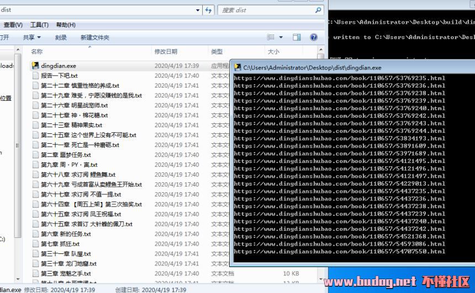Screen dimensions: 475x293
Task: Click icon of 第二十一章 死亡是一种磨砺.txt
Action: (35, 145)
